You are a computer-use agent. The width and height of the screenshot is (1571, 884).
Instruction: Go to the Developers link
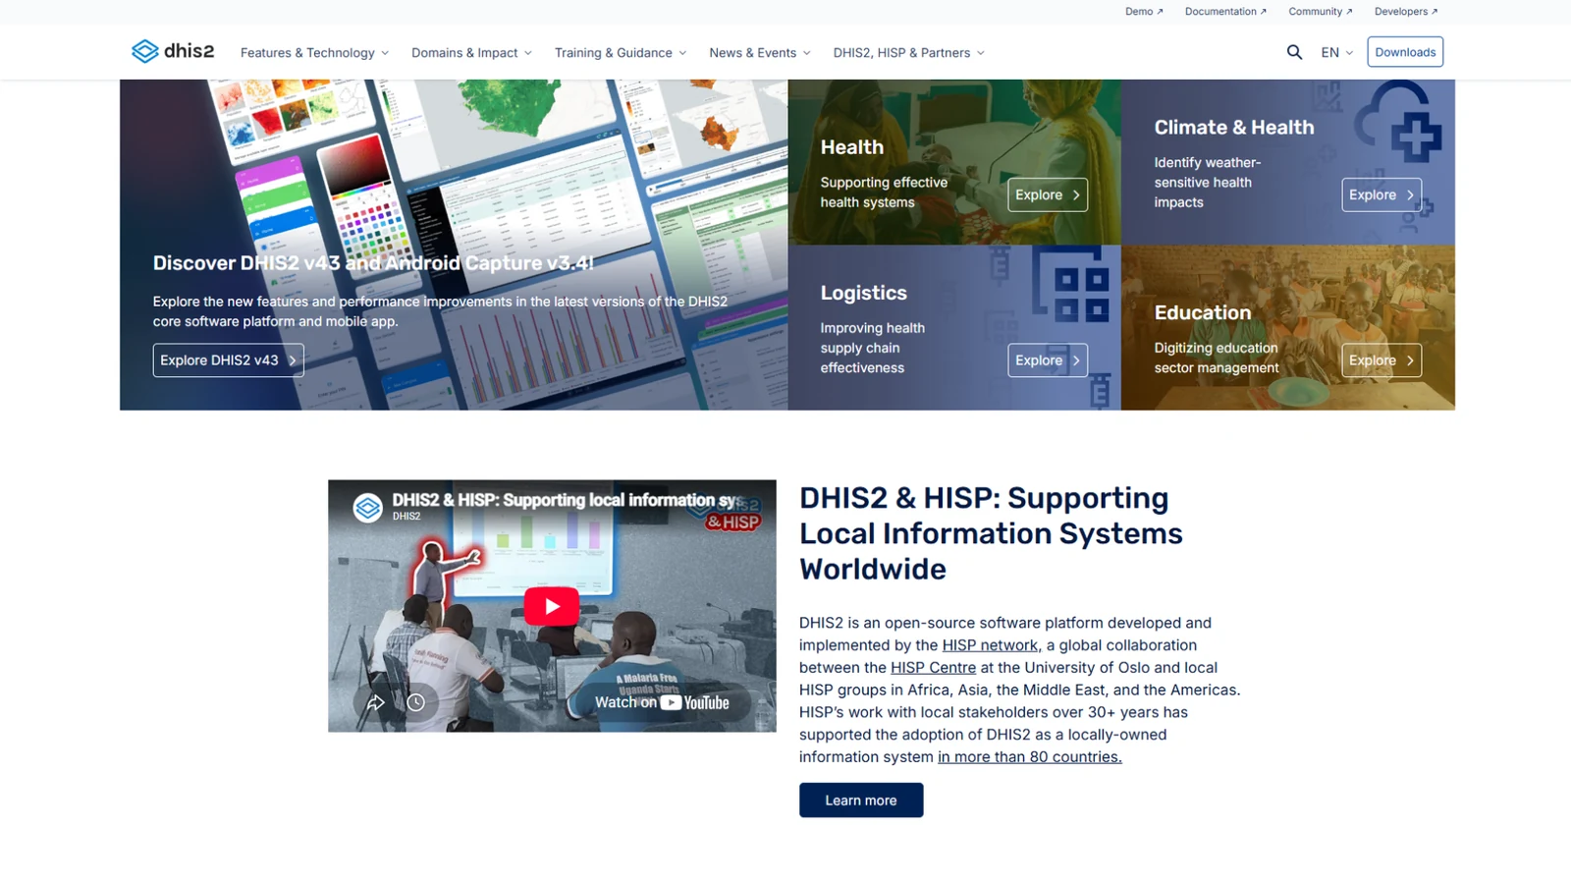1406,12
